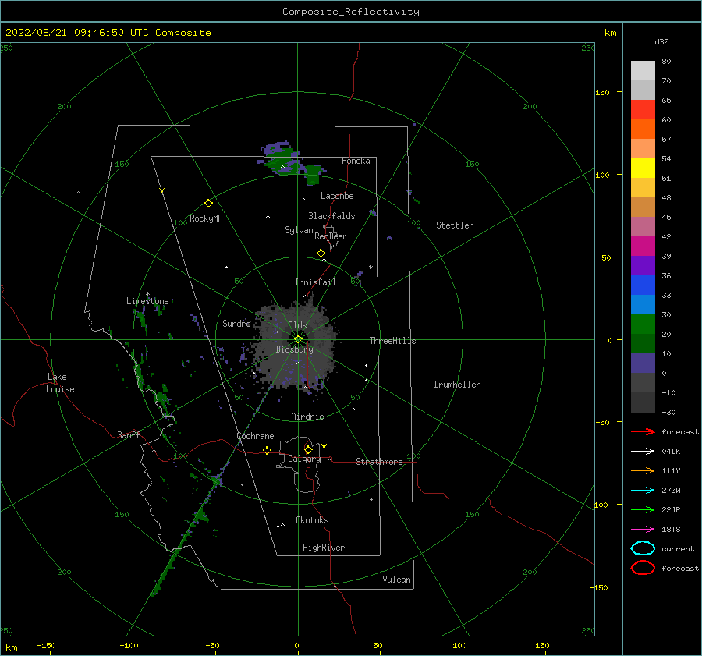
Task: Click the Innisfail label
Action: pos(315,282)
